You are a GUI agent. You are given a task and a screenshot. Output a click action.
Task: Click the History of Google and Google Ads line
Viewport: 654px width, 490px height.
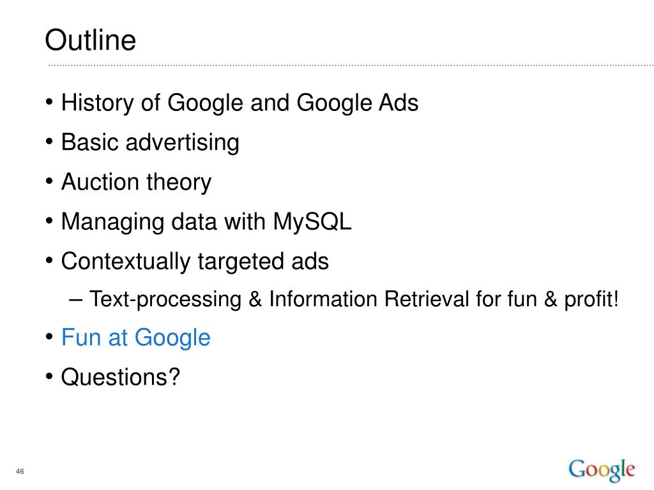pos(240,103)
